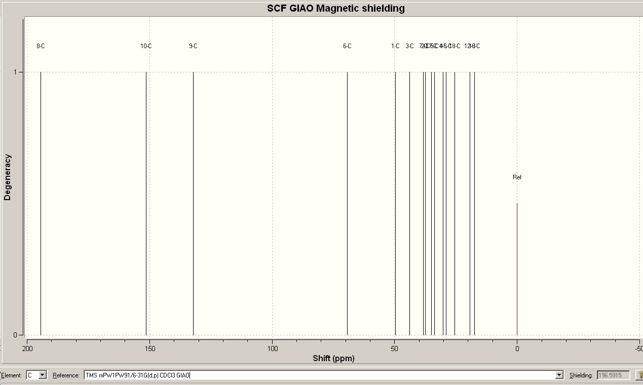This screenshot has width=643, height=385.
Task: Select the Shielding value field 196.5915
Action: pos(613,375)
